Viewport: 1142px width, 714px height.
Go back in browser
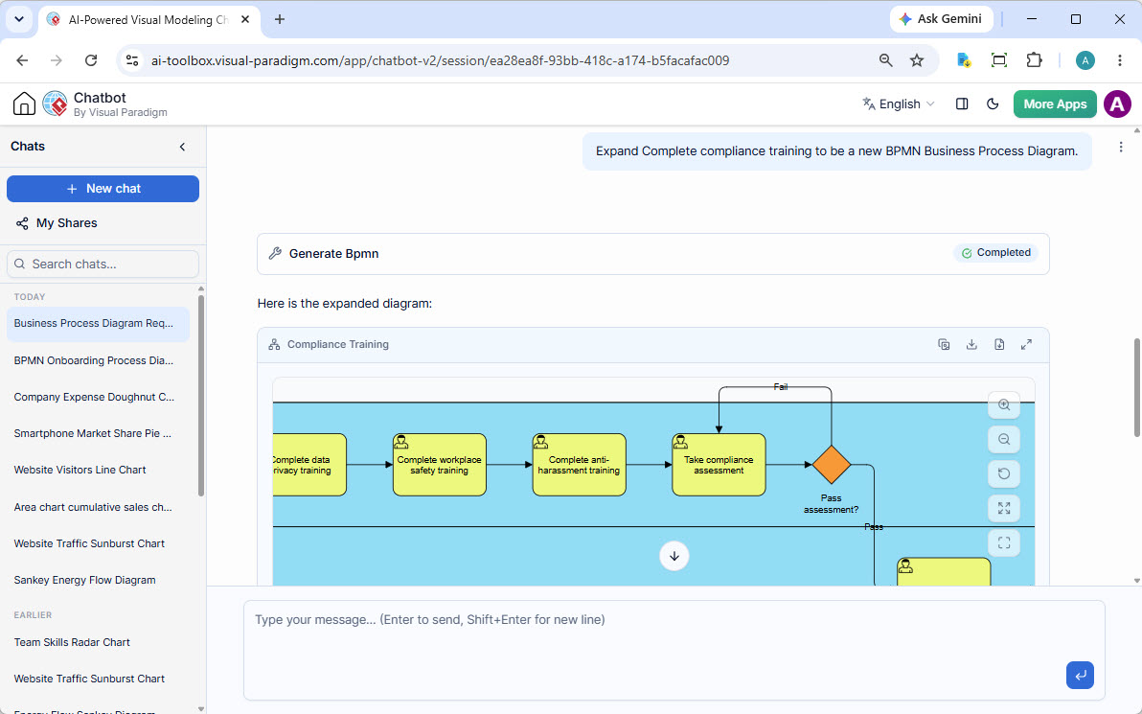point(23,60)
